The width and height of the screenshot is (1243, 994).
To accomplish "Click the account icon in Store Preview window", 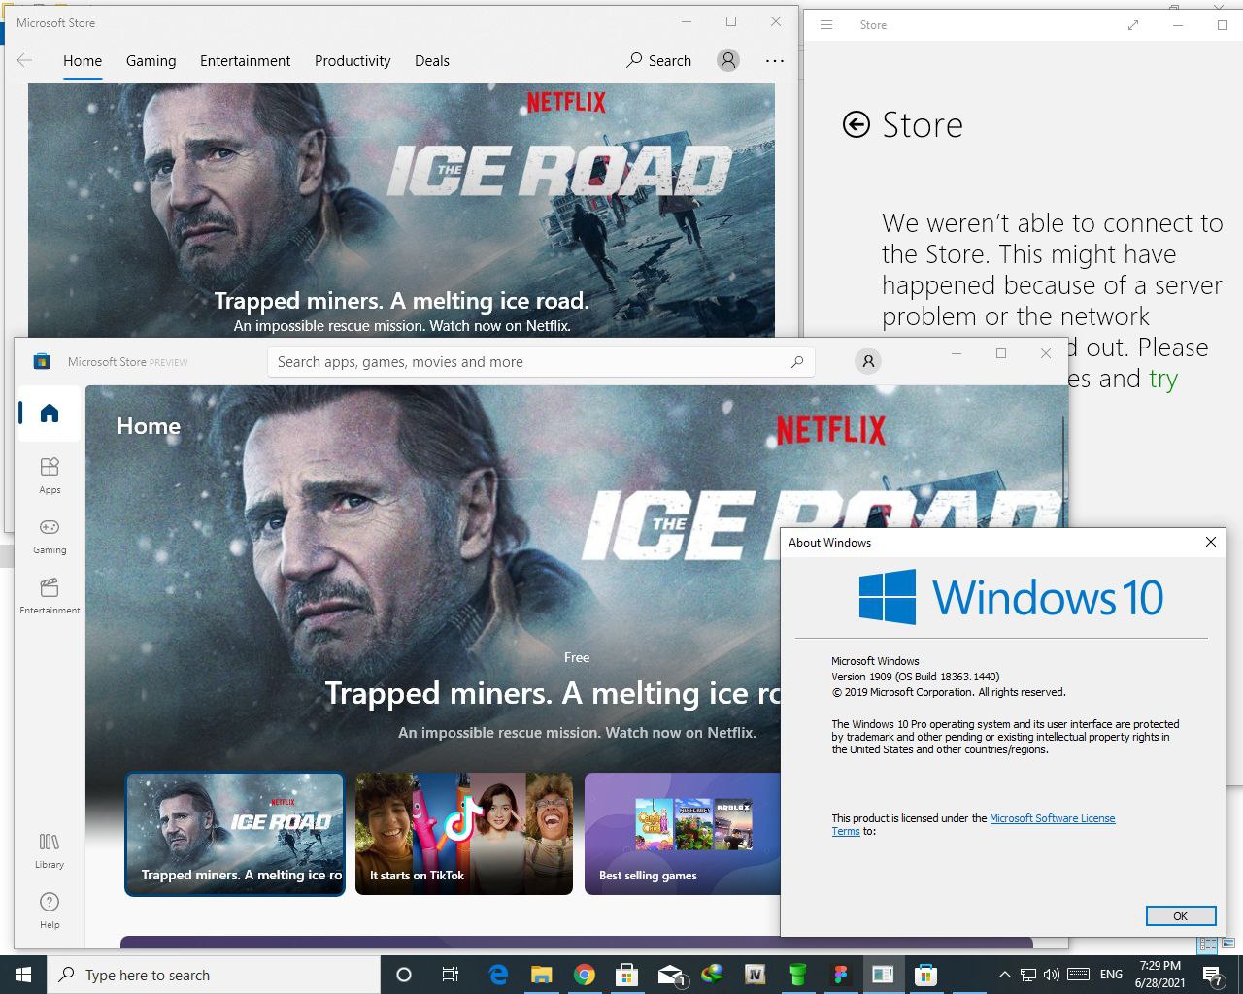I will 868,361.
